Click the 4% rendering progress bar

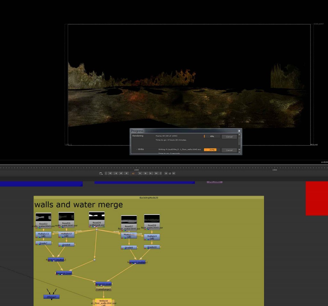[212, 137]
